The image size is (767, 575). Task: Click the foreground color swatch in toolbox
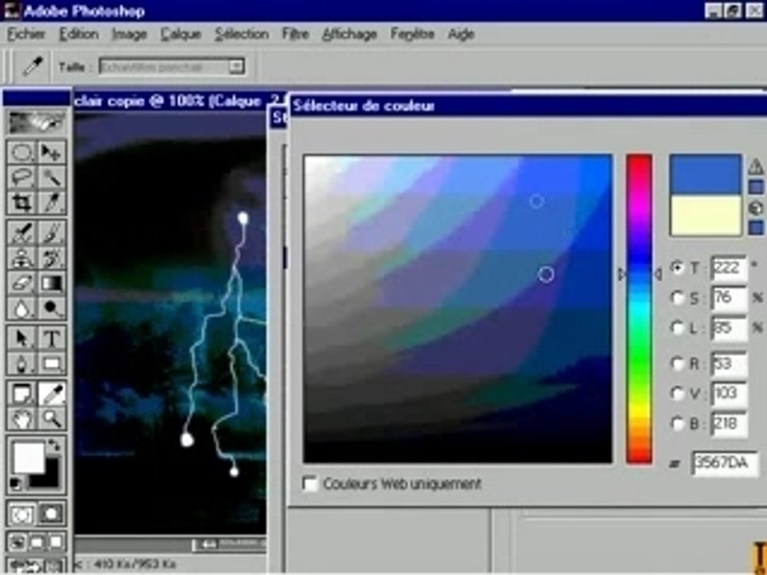(x=29, y=457)
